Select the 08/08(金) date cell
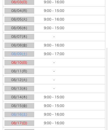The image size is (108, 130). 19,45
